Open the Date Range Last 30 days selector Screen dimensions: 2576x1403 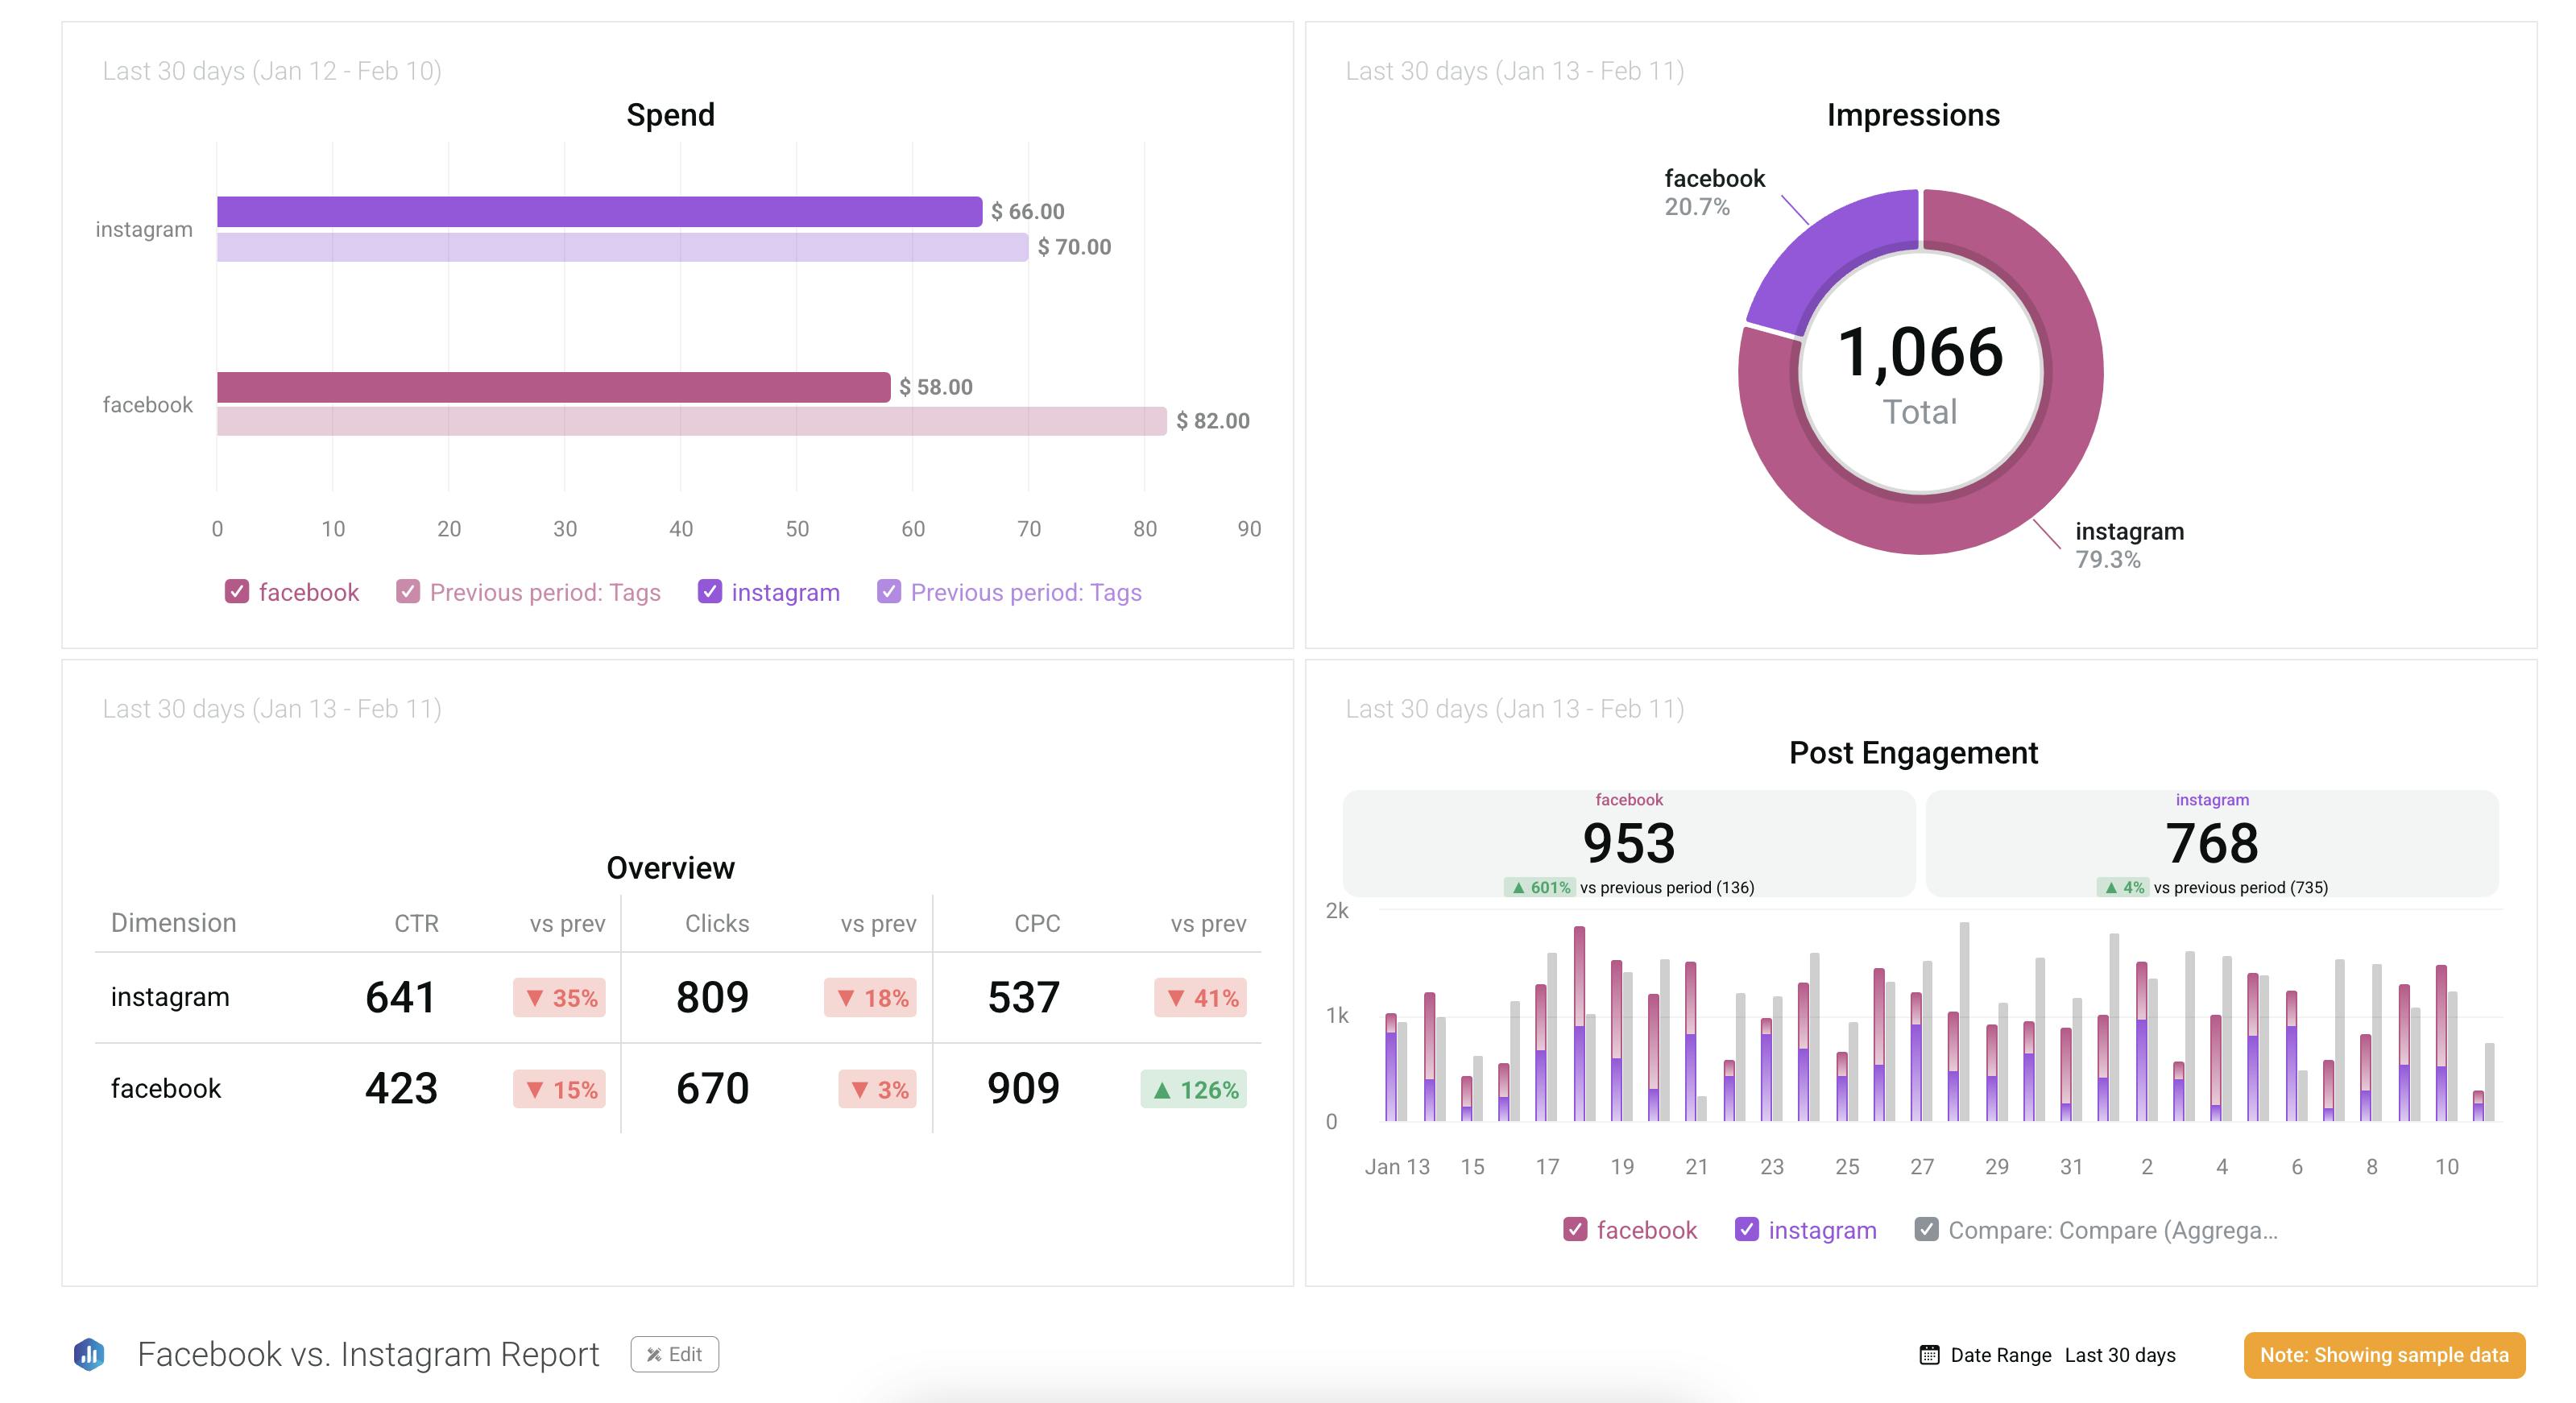(2047, 1355)
